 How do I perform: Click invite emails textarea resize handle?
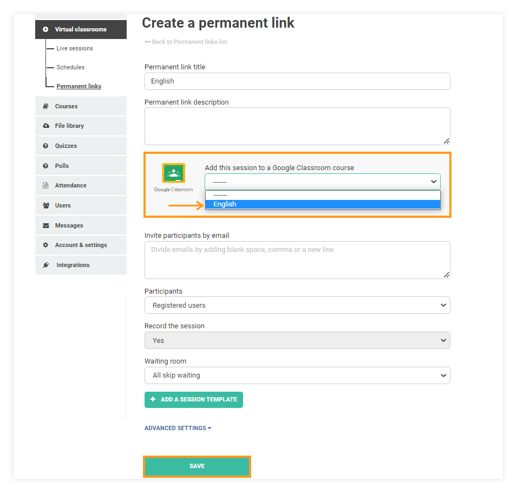(x=447, y=275)
